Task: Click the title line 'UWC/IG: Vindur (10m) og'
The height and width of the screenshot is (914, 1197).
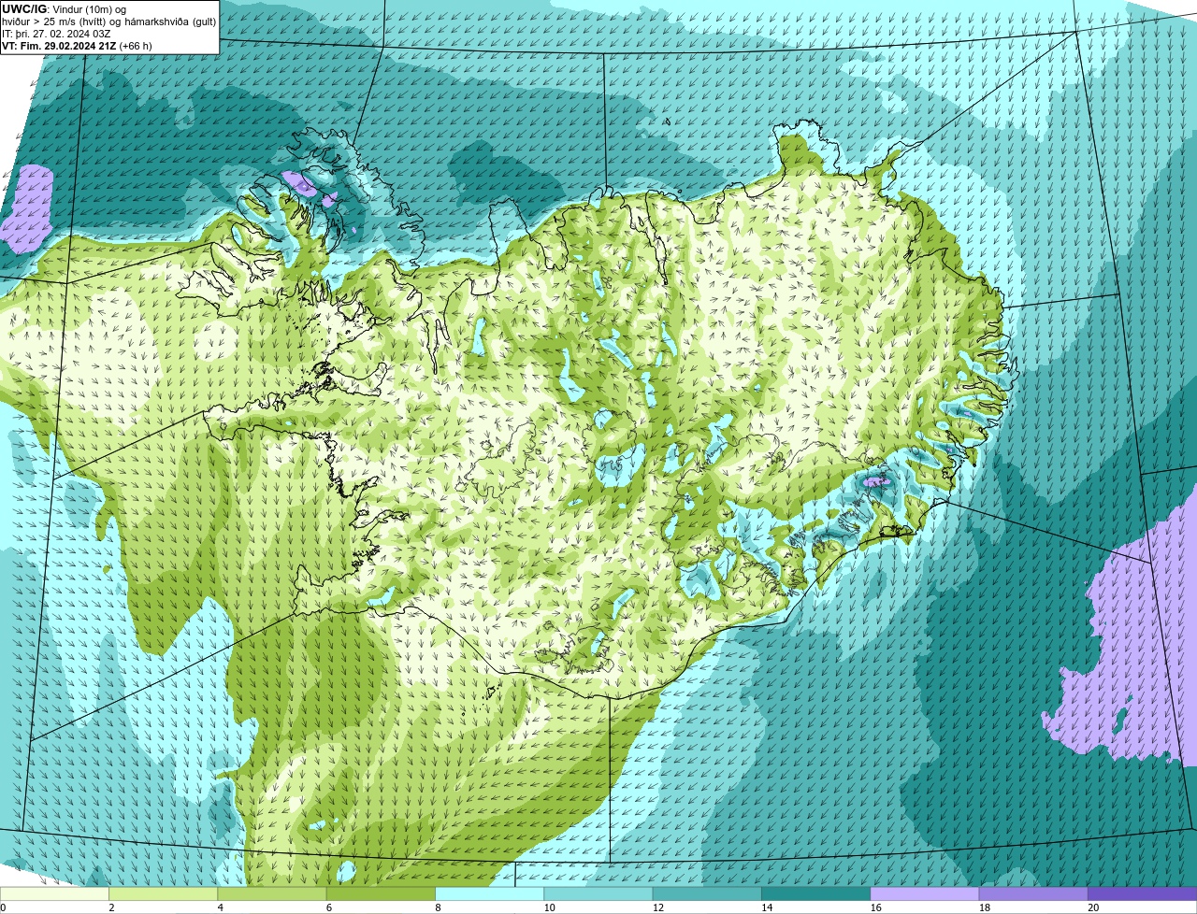Action: pyautogui.click(x=63, y=9)
